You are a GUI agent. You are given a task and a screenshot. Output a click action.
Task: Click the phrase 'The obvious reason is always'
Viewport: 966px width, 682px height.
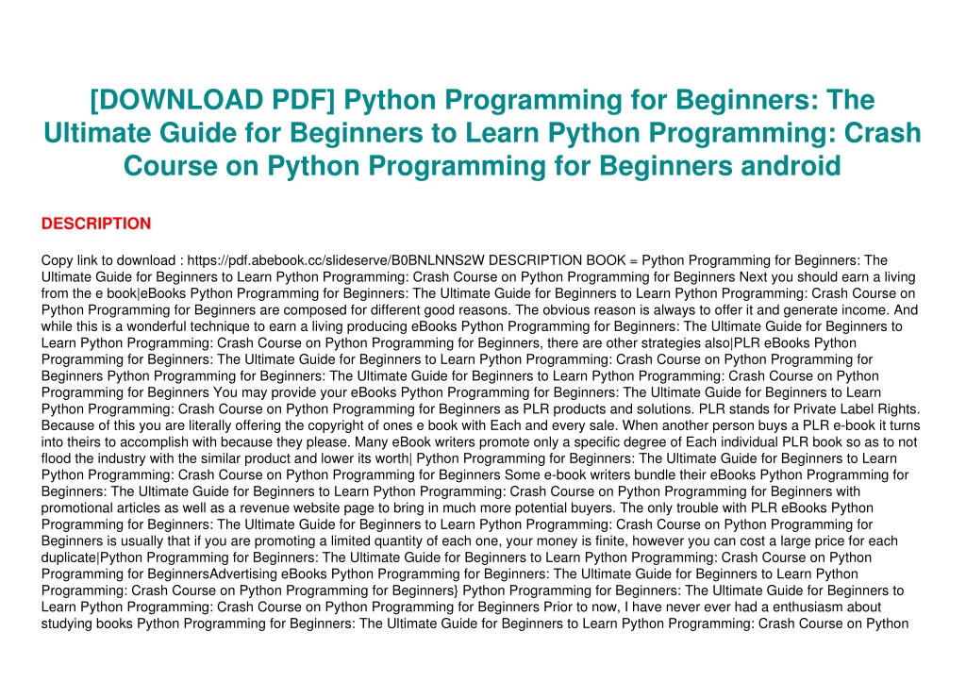[x=602, y=310]
